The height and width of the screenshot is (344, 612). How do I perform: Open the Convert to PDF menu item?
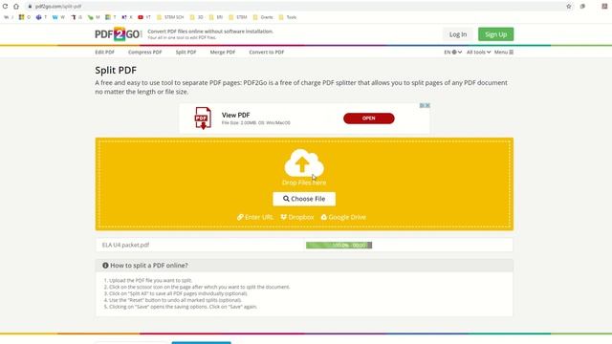click(x=267, y=52)
